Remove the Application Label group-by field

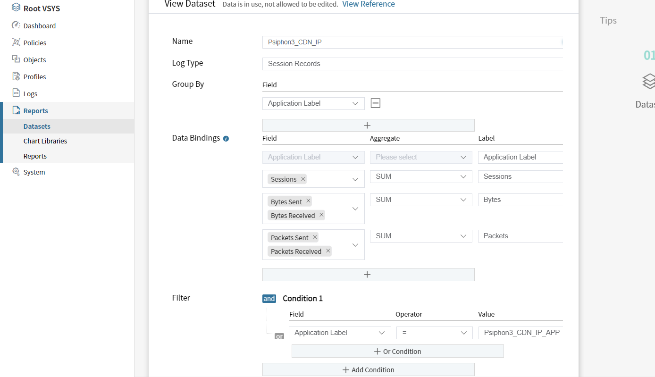(376, 103)
